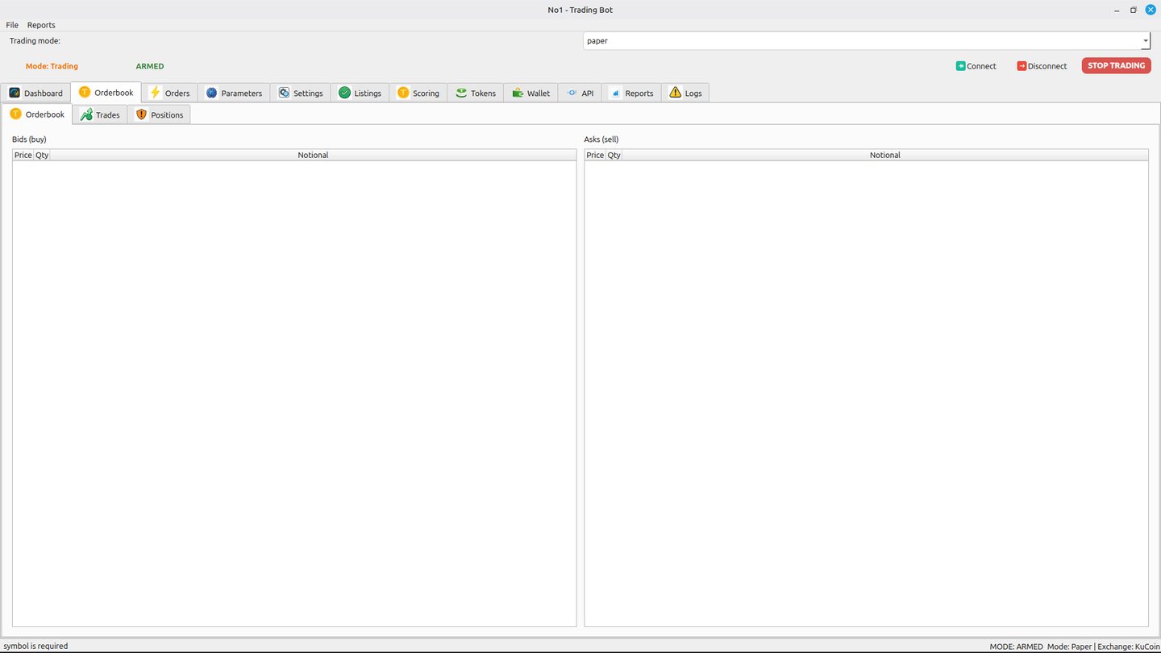This screenshot has width=1161, height=653.
Task: Click the 'Trading mode:' label
Action: [x=35, y=40]
